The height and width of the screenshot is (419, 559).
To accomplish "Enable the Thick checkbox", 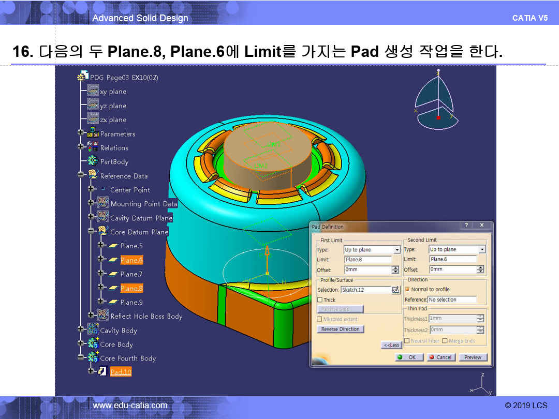I will 320,300.
